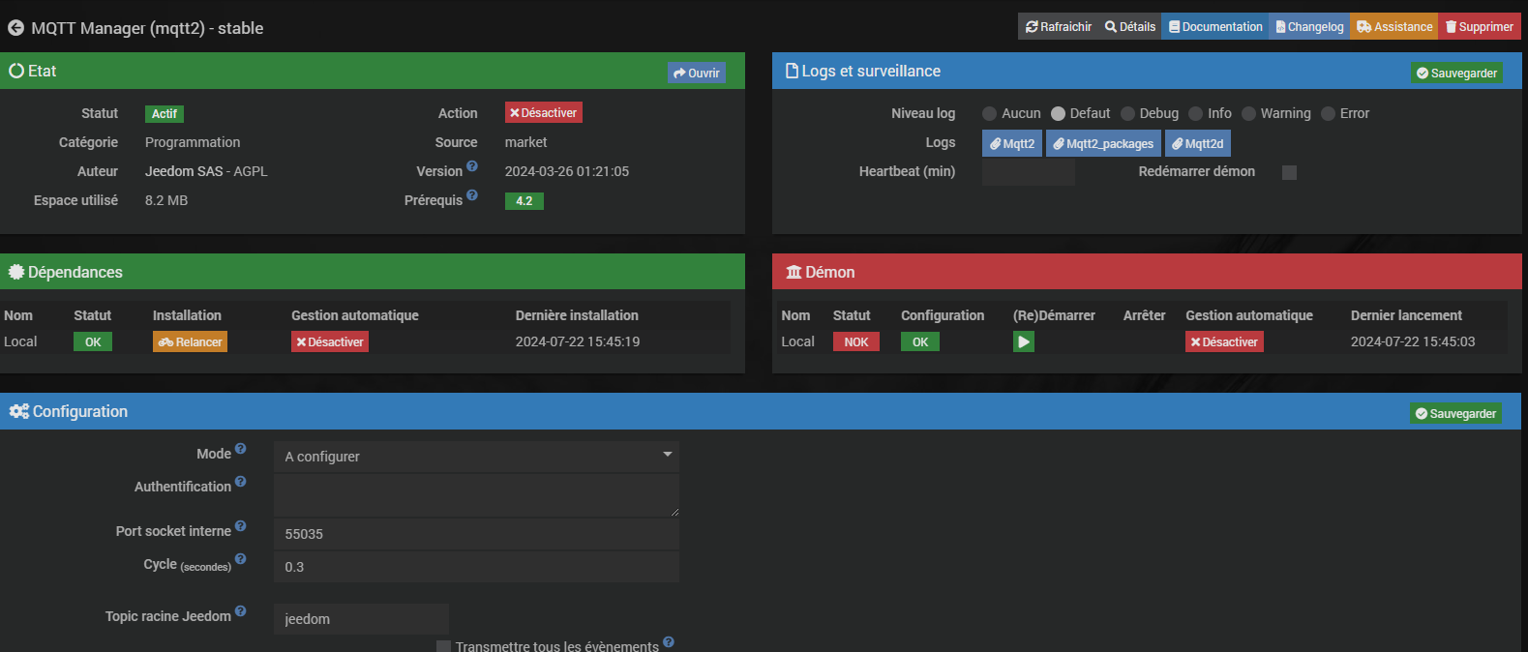Image resolution: width=1528 pixels, height=652 pixels.
Task: Click the help icon next to Topic racine Jeedom
Action: pos(241,611)
